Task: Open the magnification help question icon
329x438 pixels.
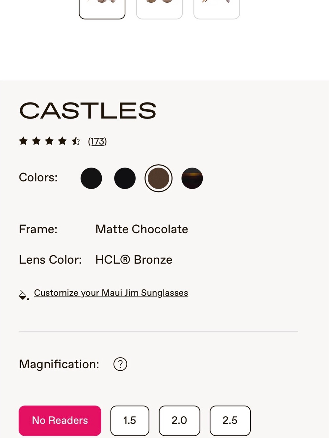Action: 120,364
